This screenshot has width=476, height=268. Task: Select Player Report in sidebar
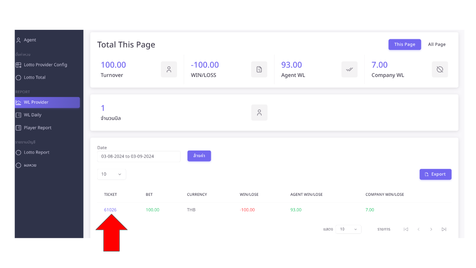37,128
